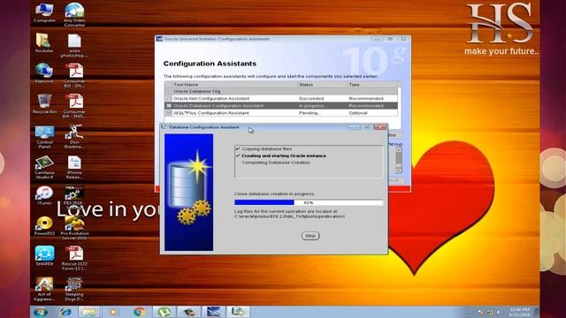The image size is (566, 318).
Task: Toggle Oracle Database Configuration Assistant checkbox
Action: (x=169, y=106)
